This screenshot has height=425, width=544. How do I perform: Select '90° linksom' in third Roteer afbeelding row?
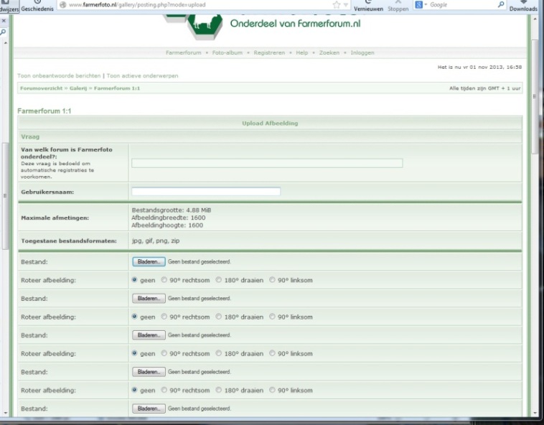tap(273, 353)
